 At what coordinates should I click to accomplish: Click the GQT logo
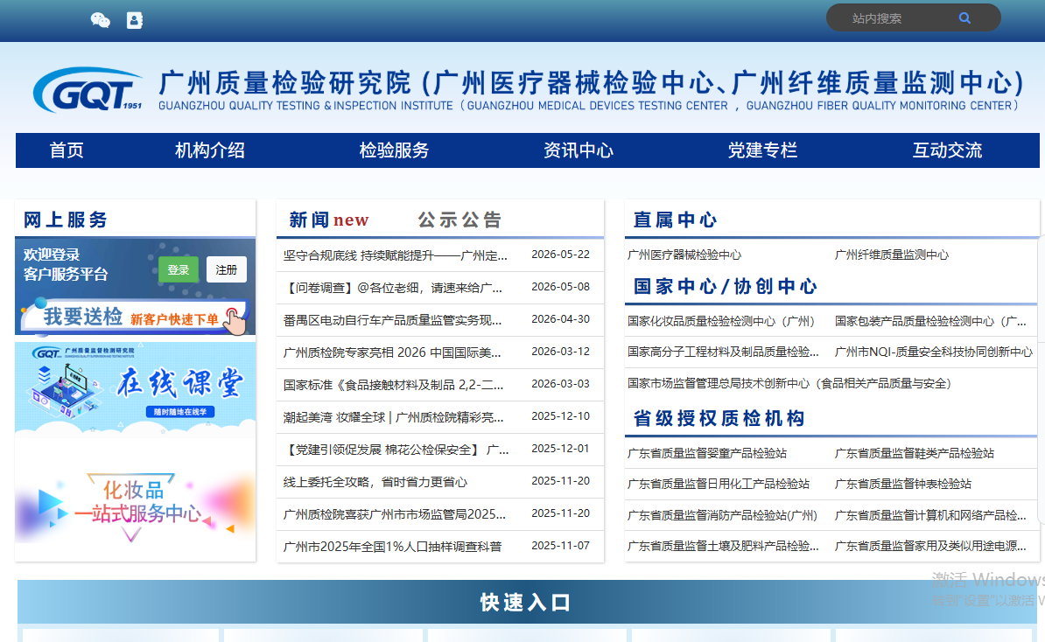(x=88, y=90)
